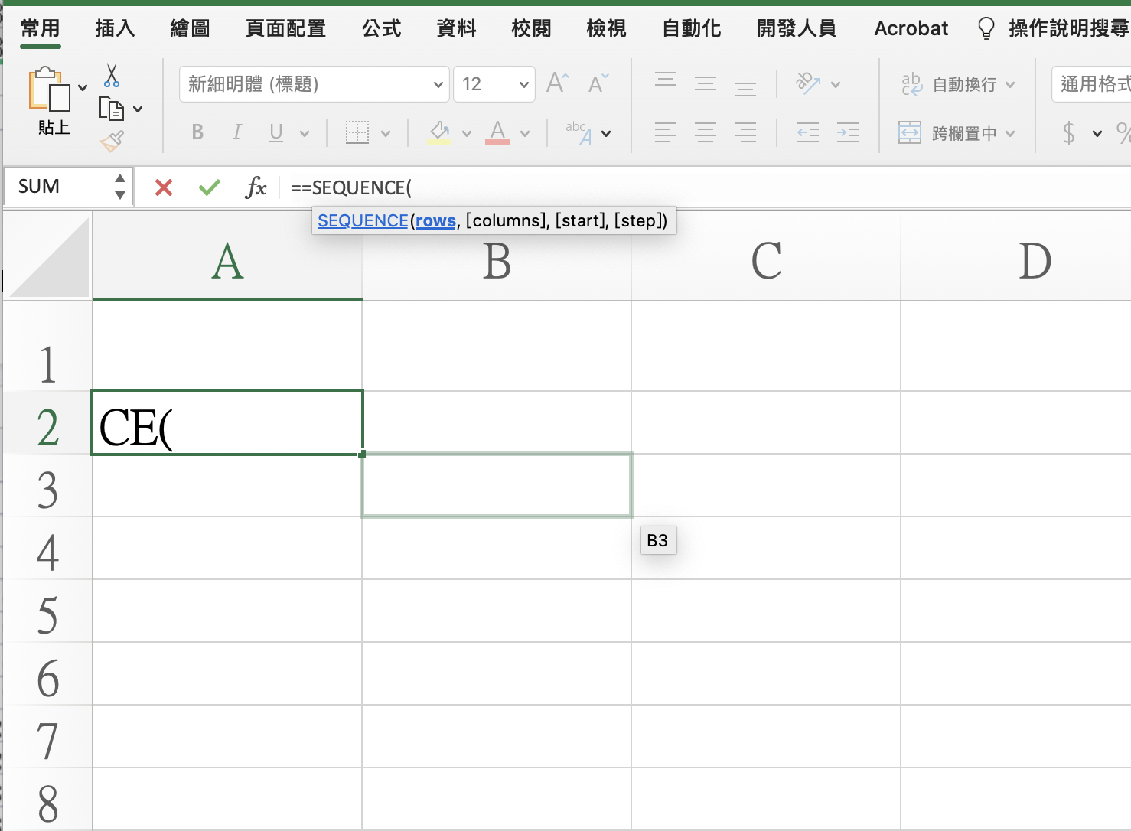
Task: Switch to the 常用 tab
Action: point(40,29)
